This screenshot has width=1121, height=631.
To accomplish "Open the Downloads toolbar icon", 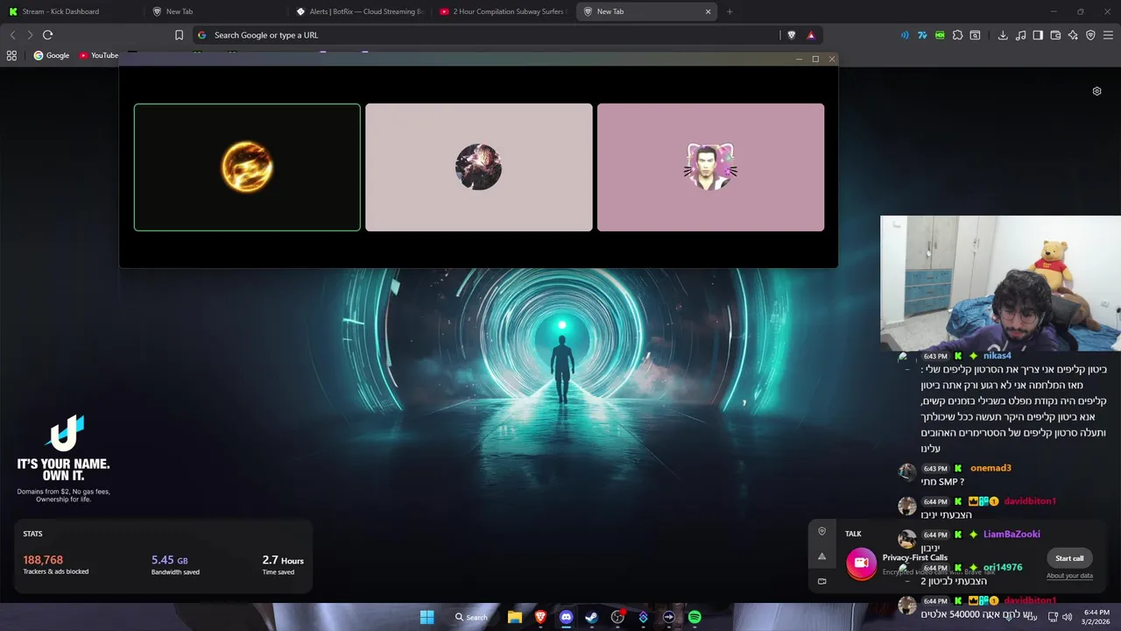I will 1003,35.
